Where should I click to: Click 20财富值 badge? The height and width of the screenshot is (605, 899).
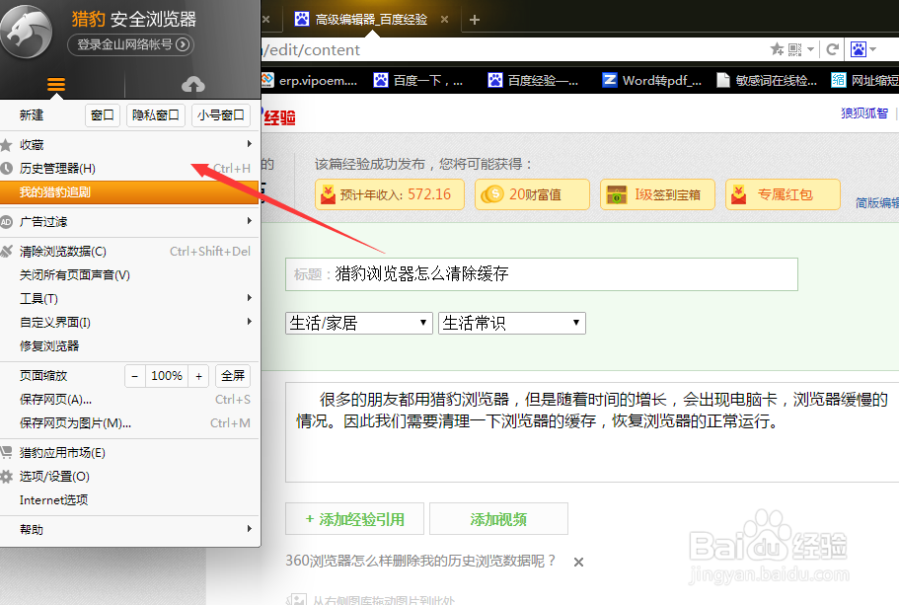(x=532, y=194)
